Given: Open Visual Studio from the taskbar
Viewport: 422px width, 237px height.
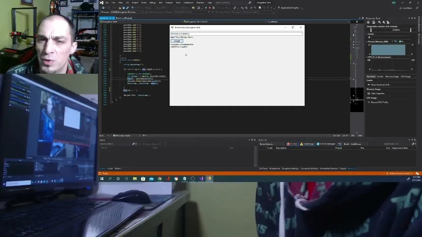Looking at the screenshot, I should coord(201,179).
